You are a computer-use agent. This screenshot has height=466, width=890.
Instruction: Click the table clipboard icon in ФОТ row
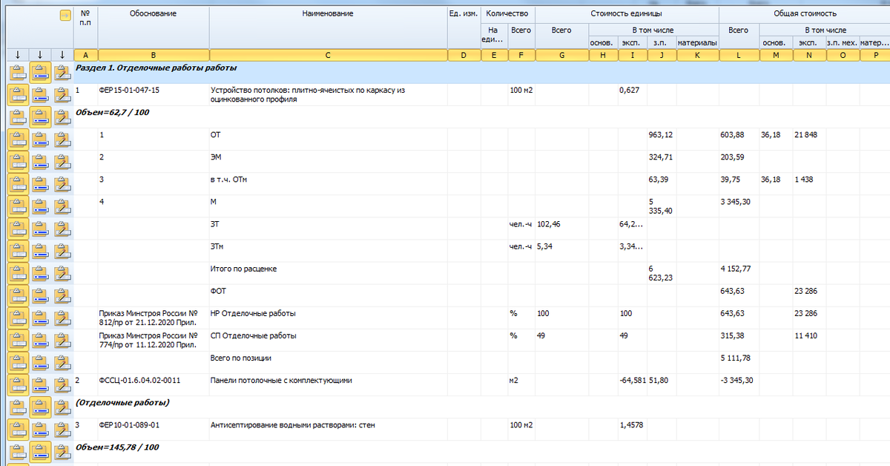[x=18, y=295]
